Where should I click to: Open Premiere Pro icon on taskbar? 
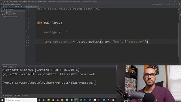pyautogui.click(x=99, y=100)
